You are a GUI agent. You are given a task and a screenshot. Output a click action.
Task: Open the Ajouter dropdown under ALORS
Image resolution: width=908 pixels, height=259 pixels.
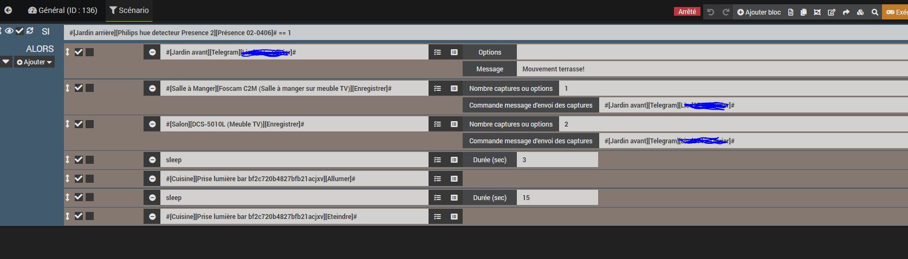(35, 62)
